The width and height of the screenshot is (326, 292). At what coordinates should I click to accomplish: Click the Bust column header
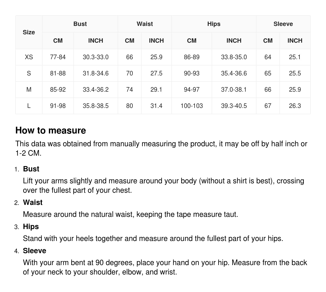point(80,24)
